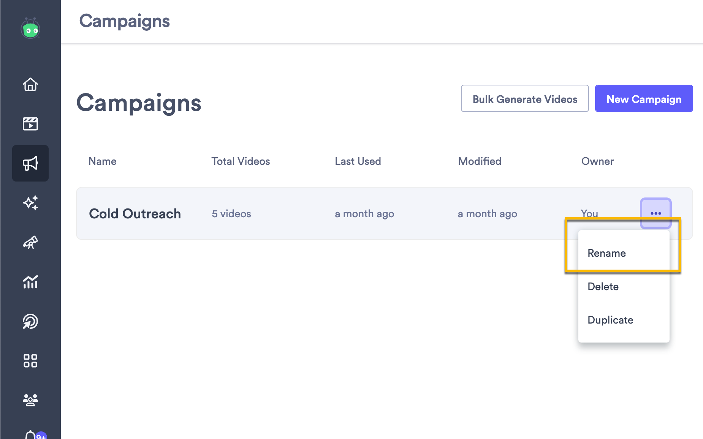Pick Duplicate from the context menu
This screenshot has width=703, height=439.
[610, 320]
